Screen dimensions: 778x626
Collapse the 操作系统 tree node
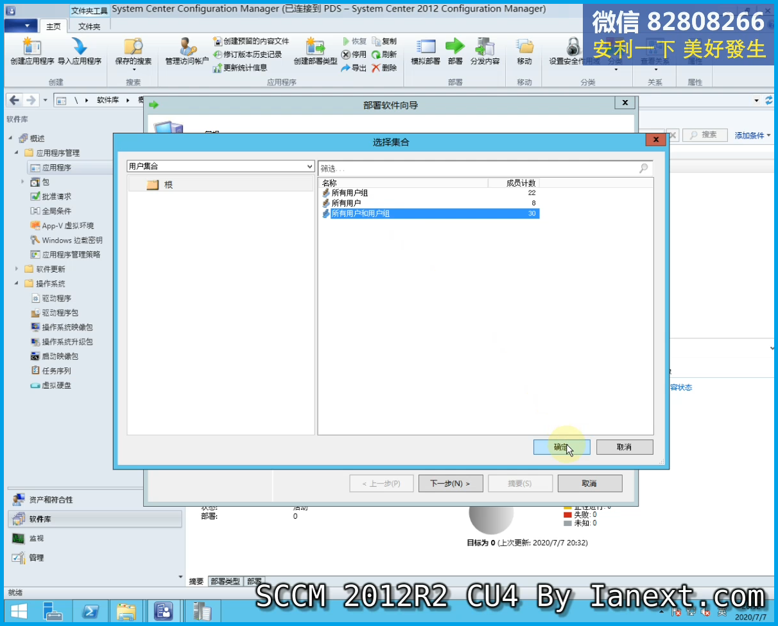click(17, 283)
